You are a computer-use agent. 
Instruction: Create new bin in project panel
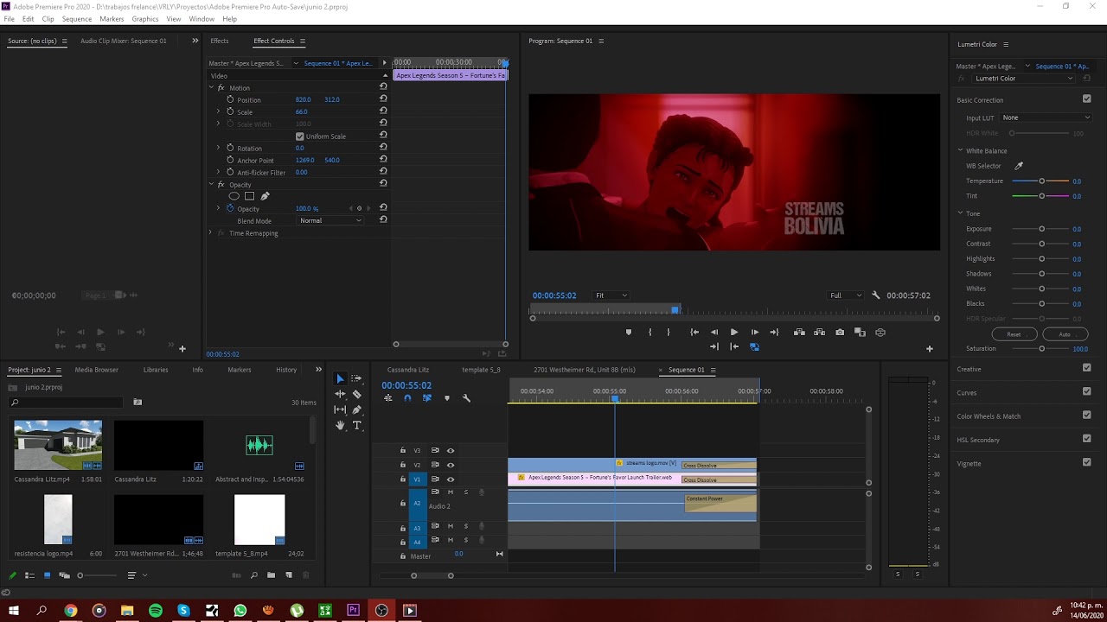point(271,575)
